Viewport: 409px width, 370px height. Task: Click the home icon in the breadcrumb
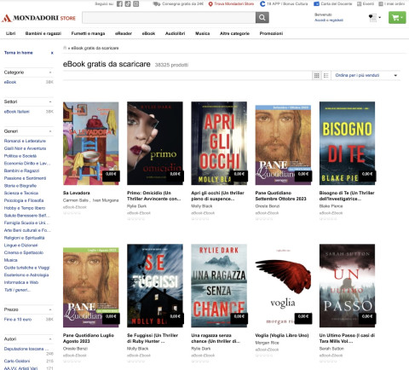[65, 48]
